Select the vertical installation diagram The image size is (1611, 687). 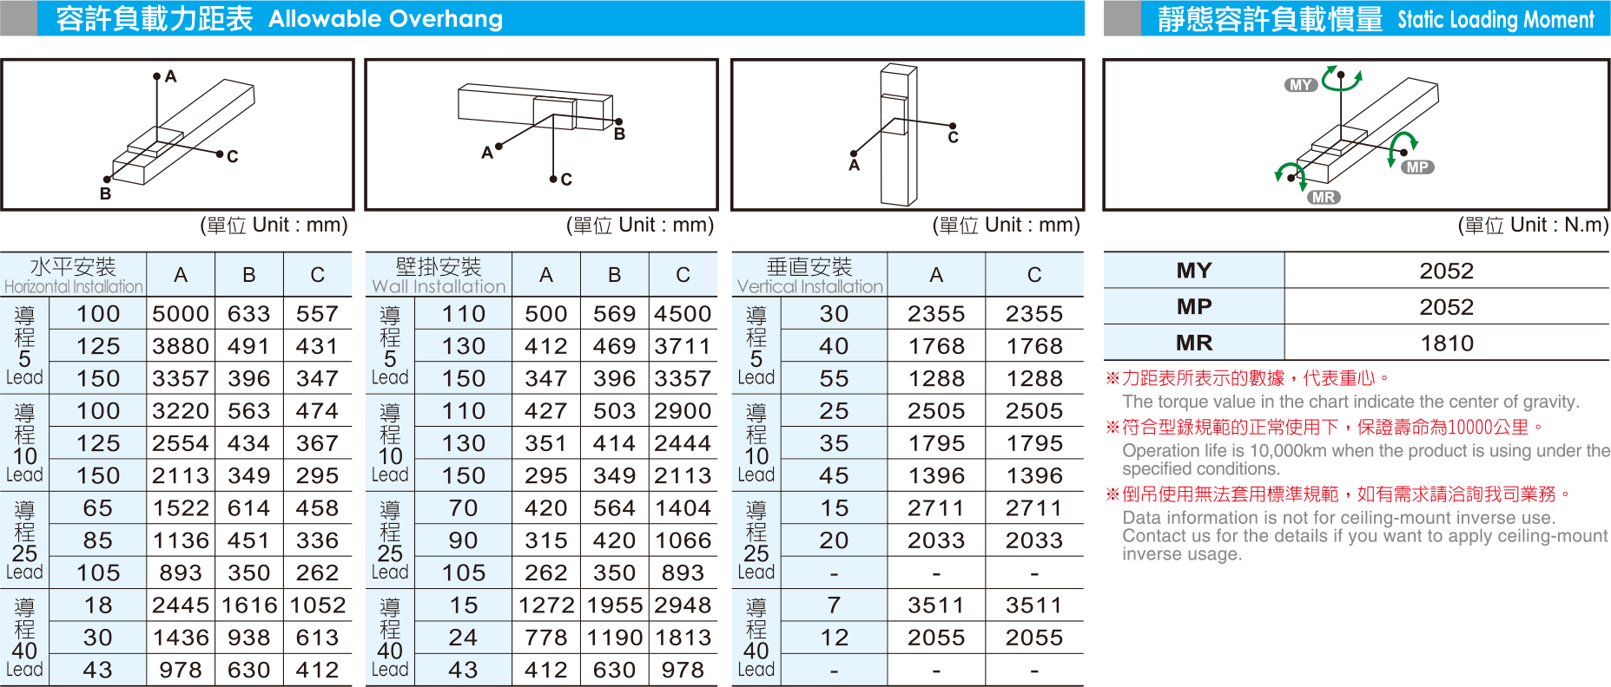click(x=907, y=134)
